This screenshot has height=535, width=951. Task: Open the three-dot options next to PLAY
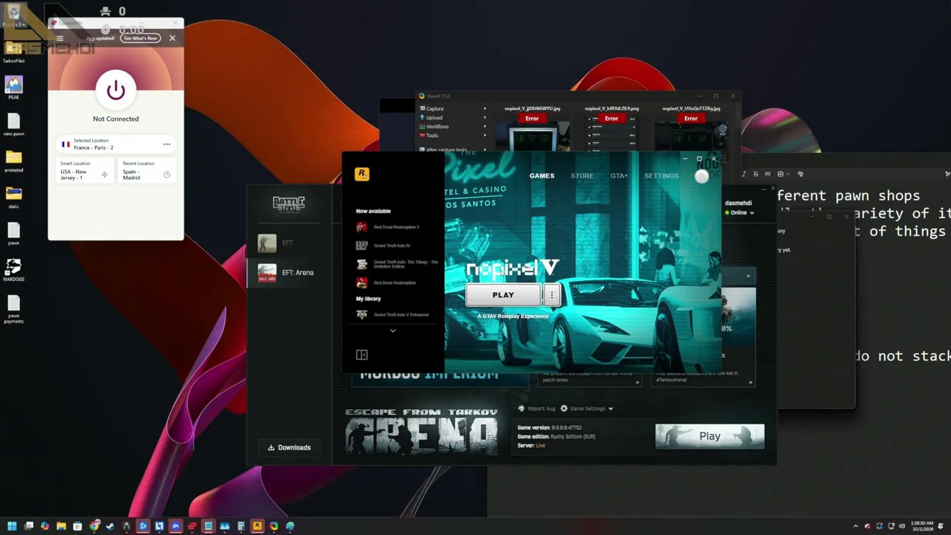[552, 295]
